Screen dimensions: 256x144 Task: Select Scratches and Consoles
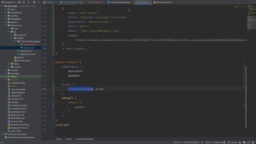pyautogui.click(x=21, y=137)
